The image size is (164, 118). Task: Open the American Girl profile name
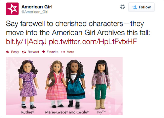pyautogui.click(x=37, y=6)
